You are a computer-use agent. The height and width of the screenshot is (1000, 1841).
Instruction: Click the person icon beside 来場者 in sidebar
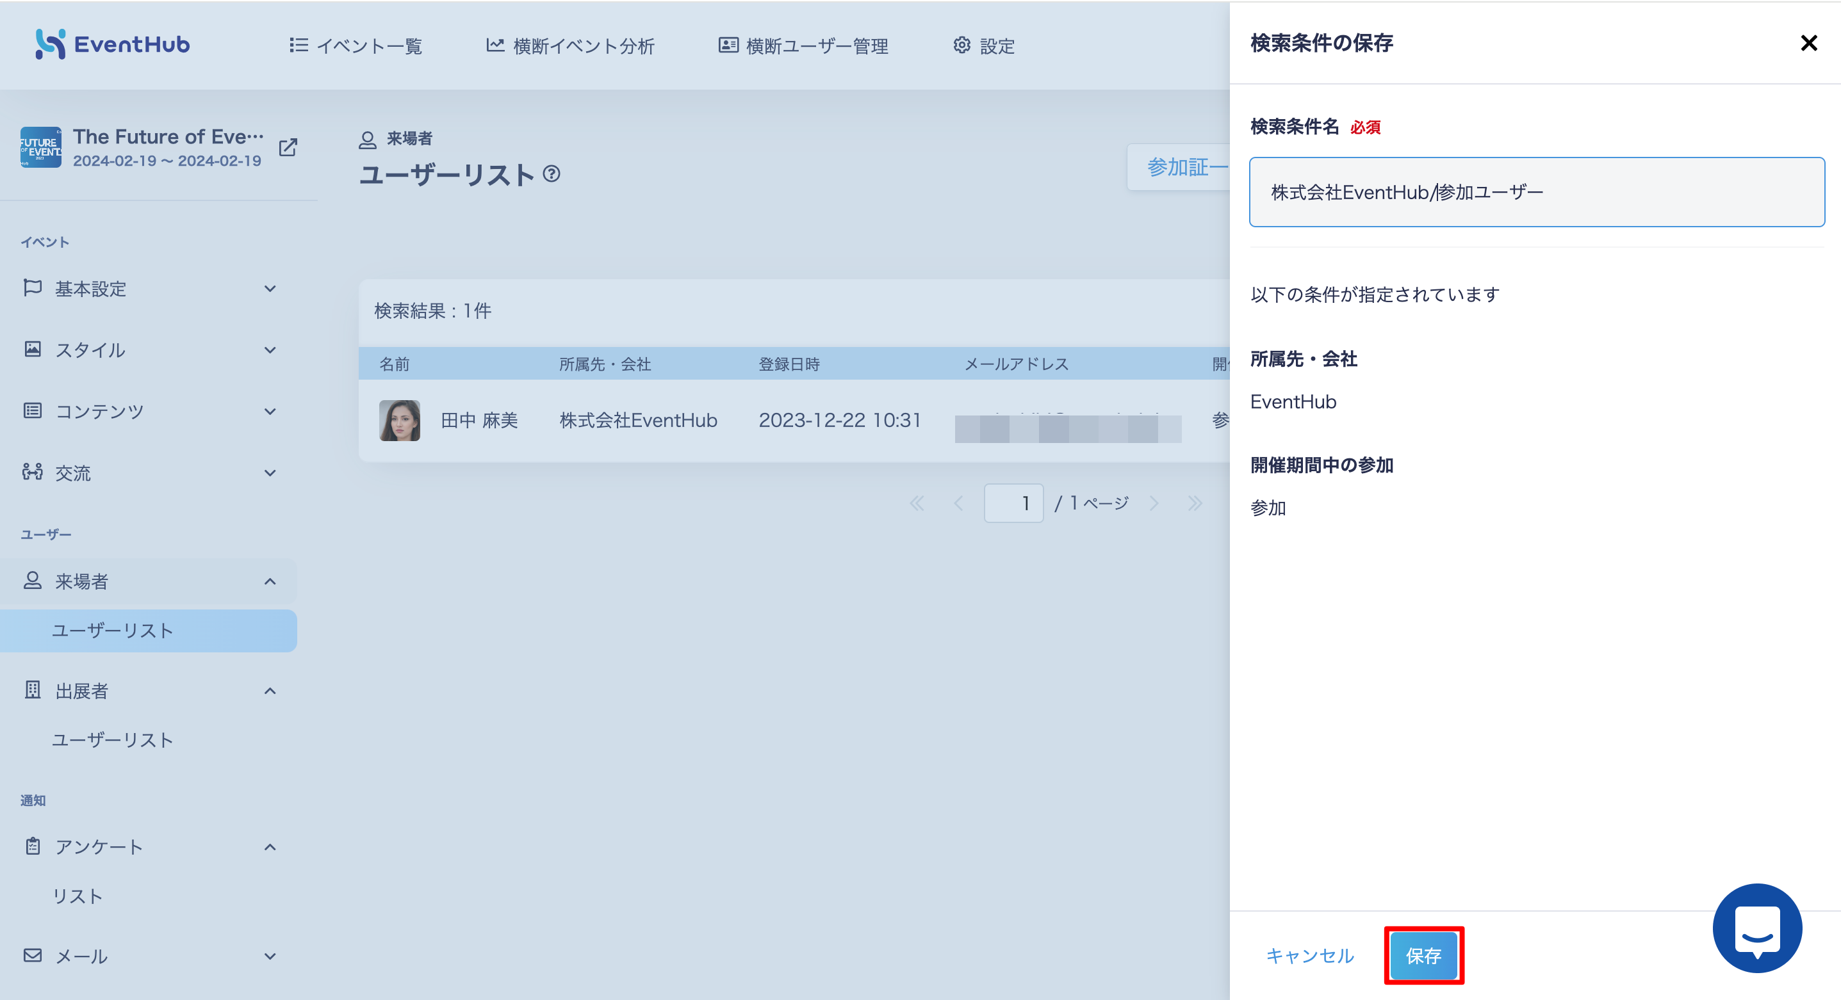click(x=33, y=581)
